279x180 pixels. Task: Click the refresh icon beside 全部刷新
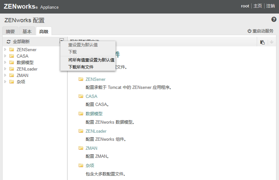click(9, 42)
